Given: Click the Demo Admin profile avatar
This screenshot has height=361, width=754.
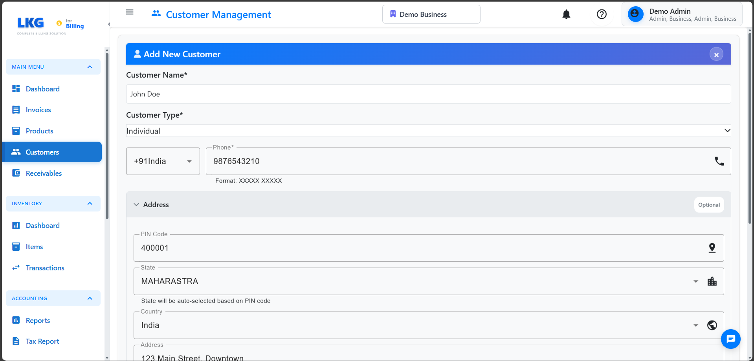Looking at the screenshot, I should pyautogui.click(x=635, y=14).
